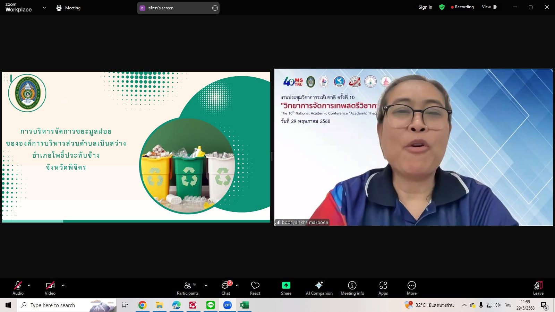Show the Participants list
The height and width of the screenshot is (312, 555).
[x=188, y=288]
